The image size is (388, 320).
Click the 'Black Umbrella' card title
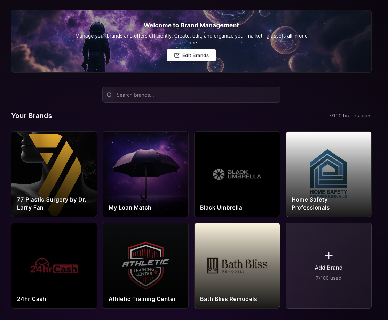[221, 207]
